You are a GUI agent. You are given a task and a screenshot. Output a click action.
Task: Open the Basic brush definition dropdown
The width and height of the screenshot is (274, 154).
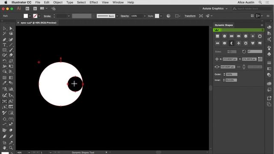point(117,16)
